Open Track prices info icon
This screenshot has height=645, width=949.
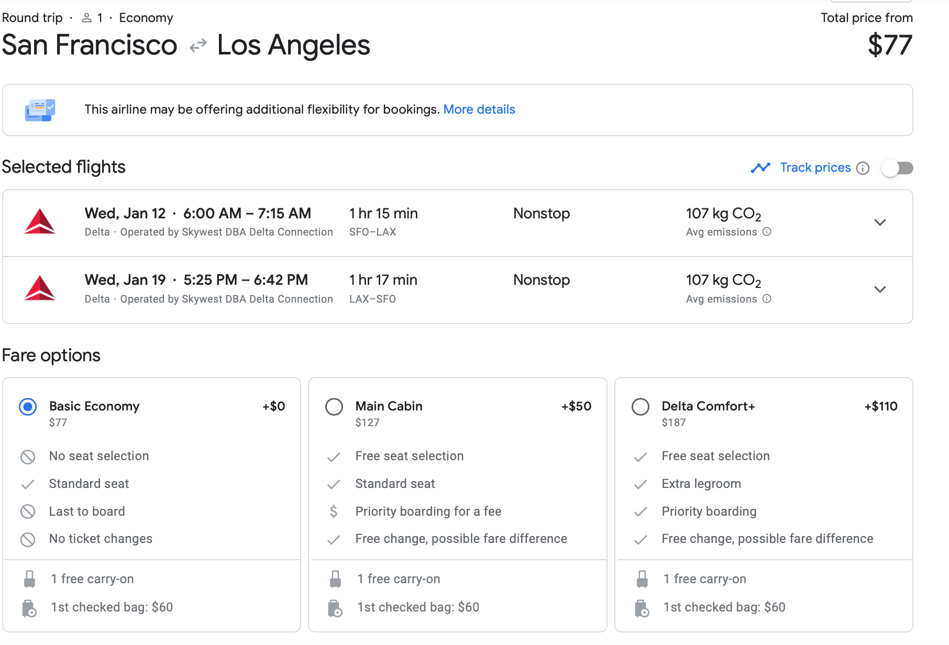coord(863,168)
